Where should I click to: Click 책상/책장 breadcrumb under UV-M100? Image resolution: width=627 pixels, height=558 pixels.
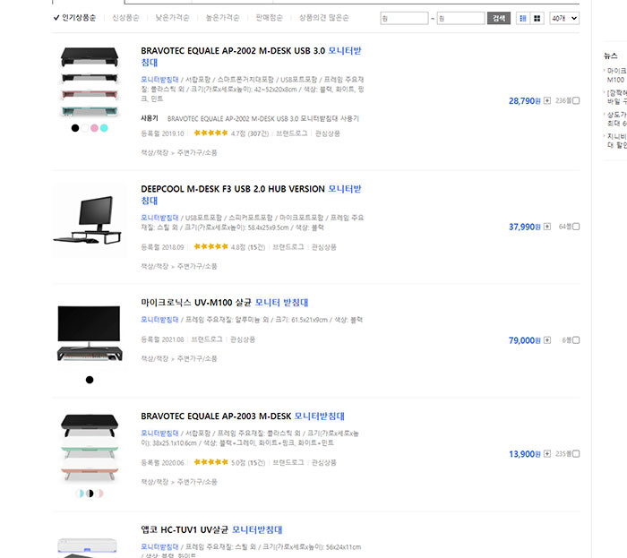pos(154,358)
